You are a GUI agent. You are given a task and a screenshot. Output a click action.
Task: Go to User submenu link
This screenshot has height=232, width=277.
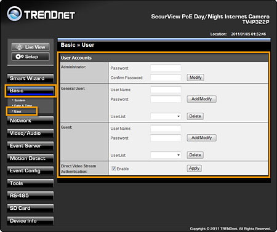click(18, 111)
